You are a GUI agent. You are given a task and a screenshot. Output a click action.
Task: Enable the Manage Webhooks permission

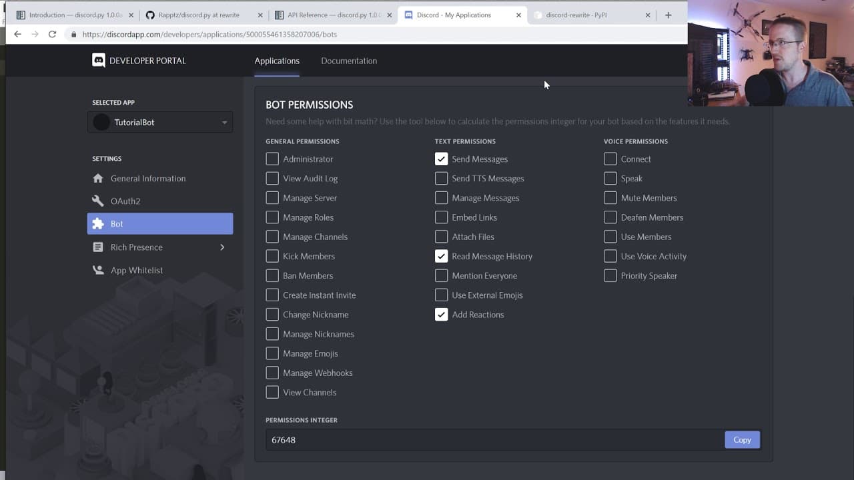tap(272, 373)
